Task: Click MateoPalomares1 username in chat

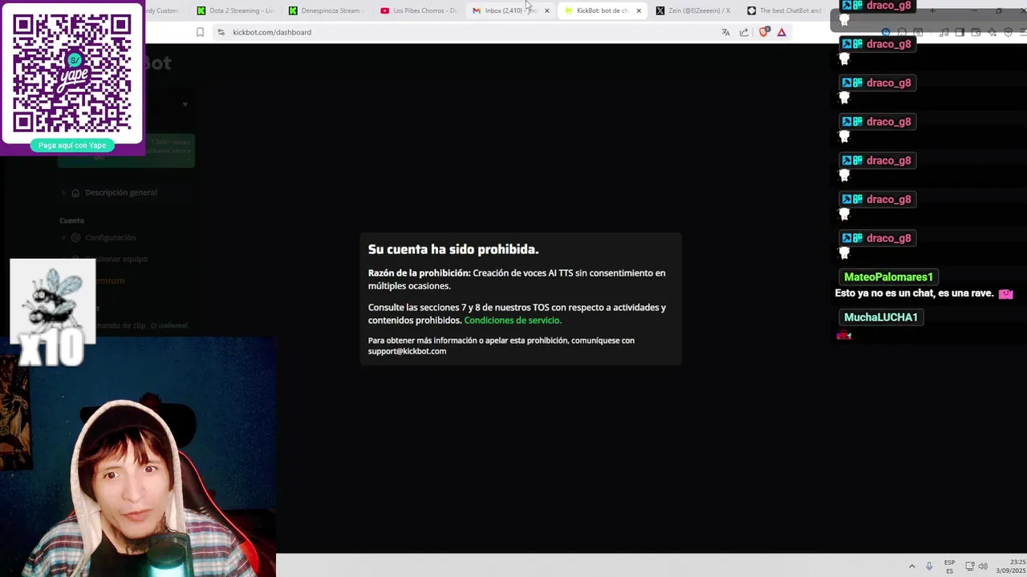Action: [888, 277]
